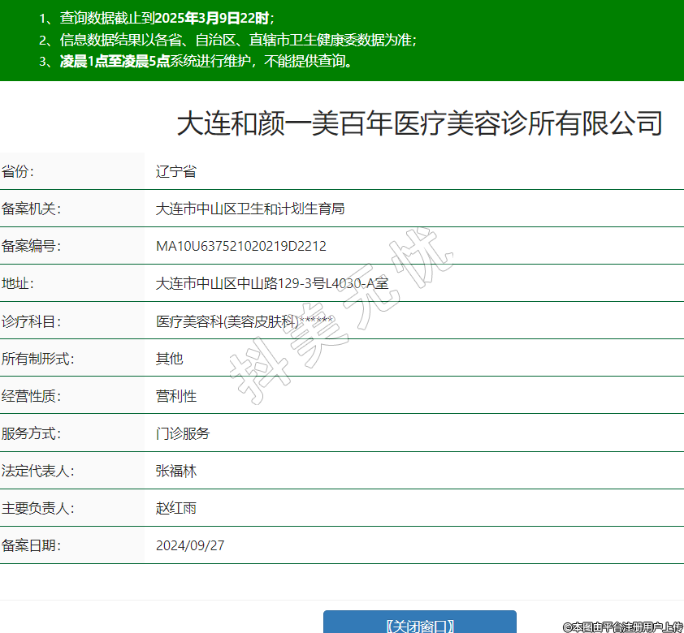Click the value 大连市中山区卫生和计划生育局
The height and width of the screenshot is (633, 684).
[x=250, y=209]
